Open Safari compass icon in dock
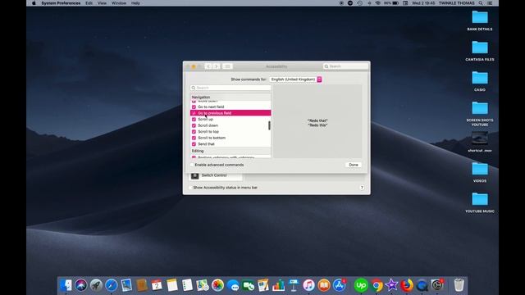Image resolution: width=525 pixels, height=295 pixels. coord(112,285)
